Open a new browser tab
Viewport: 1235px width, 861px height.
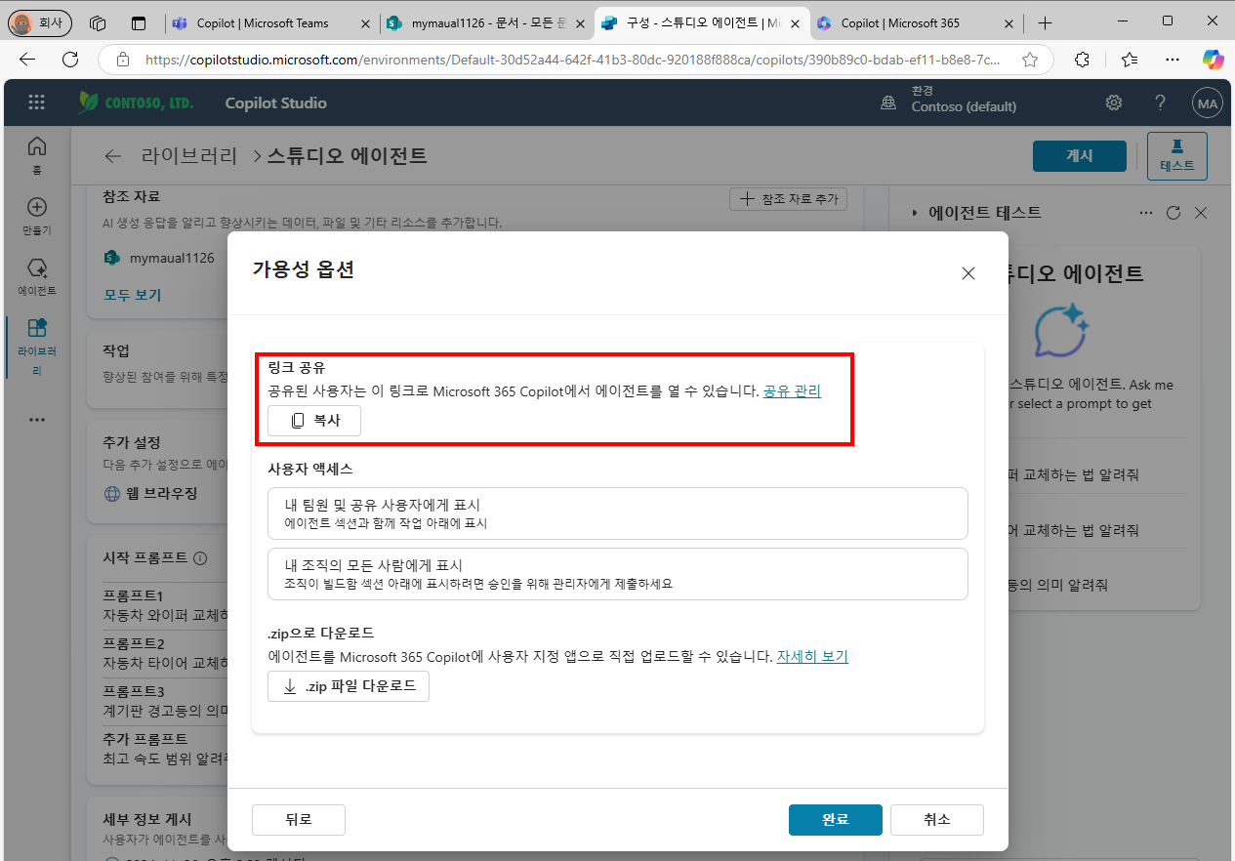pos(1046,22)
